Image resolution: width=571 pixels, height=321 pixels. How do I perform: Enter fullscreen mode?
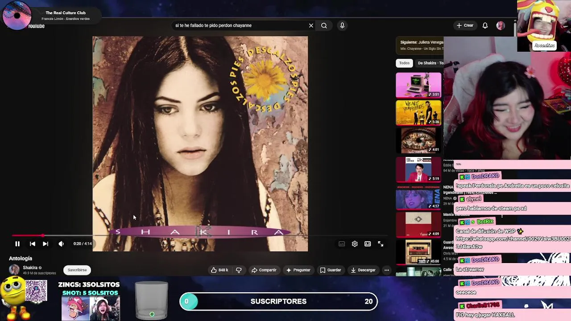381,244
